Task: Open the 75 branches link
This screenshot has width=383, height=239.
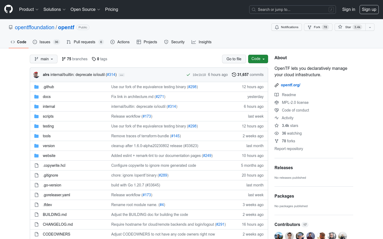Action: click(75, 59)
